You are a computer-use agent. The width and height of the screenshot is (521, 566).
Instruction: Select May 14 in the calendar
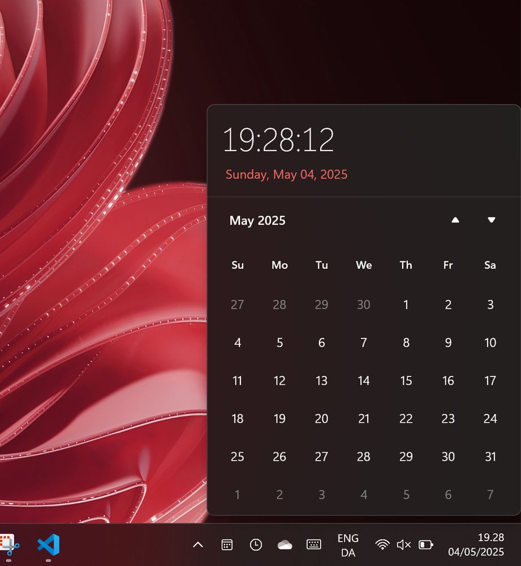[364, 380]
